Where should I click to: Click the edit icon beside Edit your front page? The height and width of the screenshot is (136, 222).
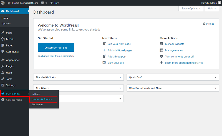[104, 44]
